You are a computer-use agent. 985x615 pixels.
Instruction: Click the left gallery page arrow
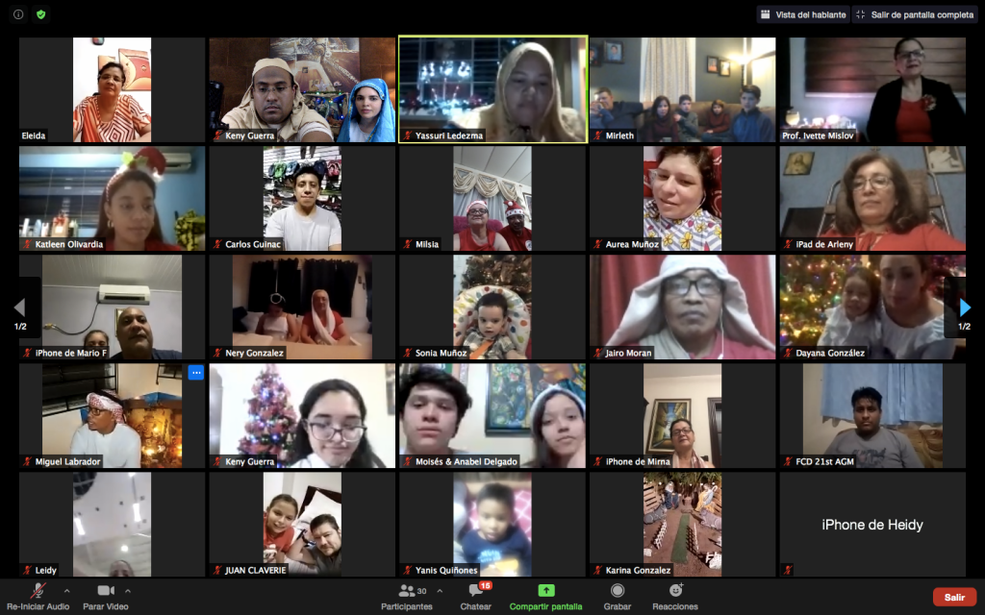19,307
